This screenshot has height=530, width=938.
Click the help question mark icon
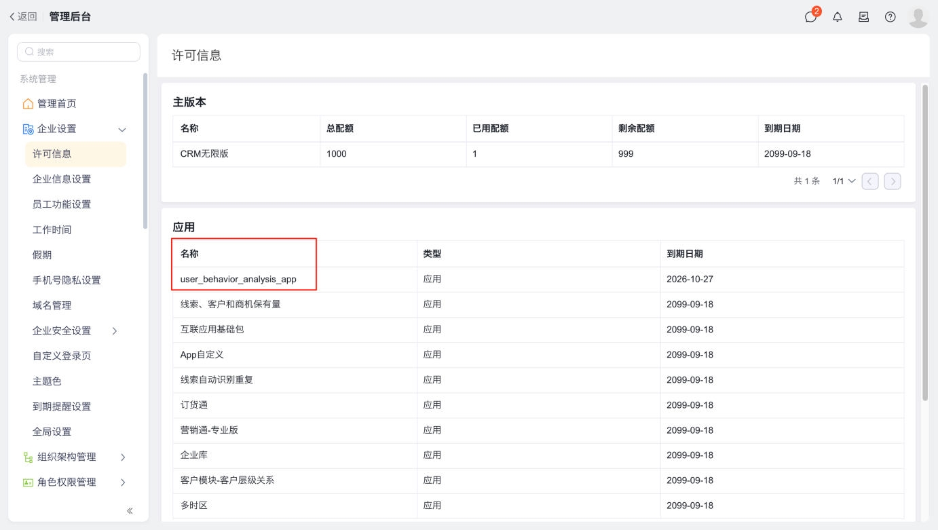pos(890,17)
